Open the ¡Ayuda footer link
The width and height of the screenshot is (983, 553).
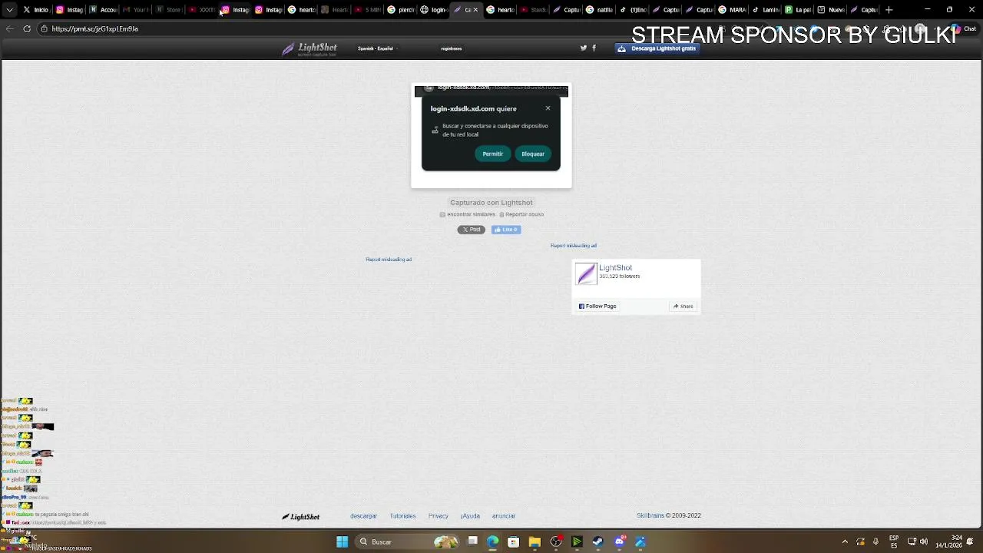pos(471,516)
